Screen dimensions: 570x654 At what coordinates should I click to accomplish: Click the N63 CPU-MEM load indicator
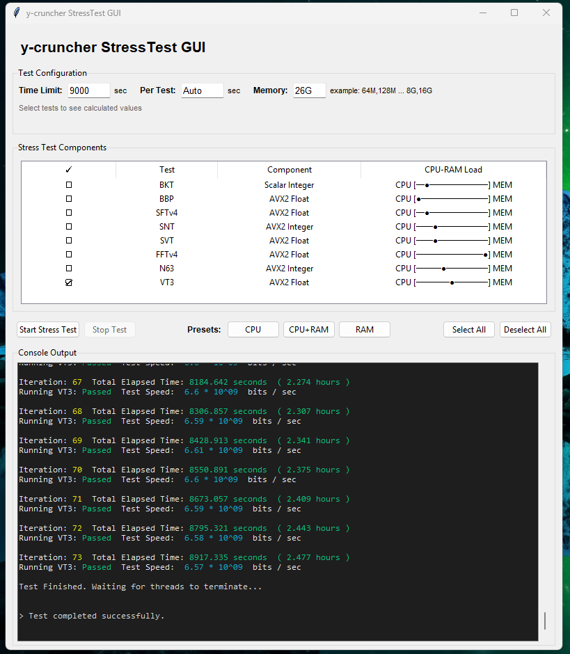[454, 268]
